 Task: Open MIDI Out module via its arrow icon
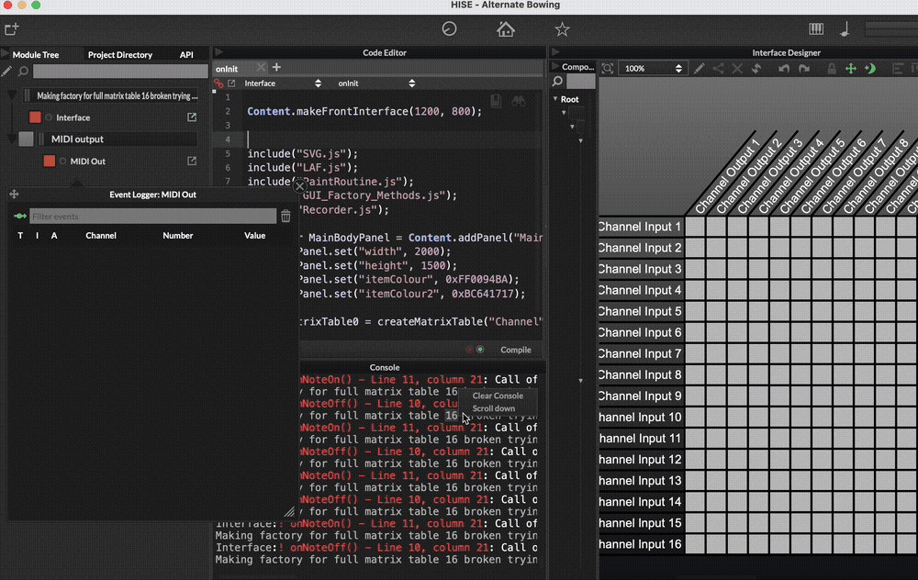pyautogui.click(x=192, y=161)
